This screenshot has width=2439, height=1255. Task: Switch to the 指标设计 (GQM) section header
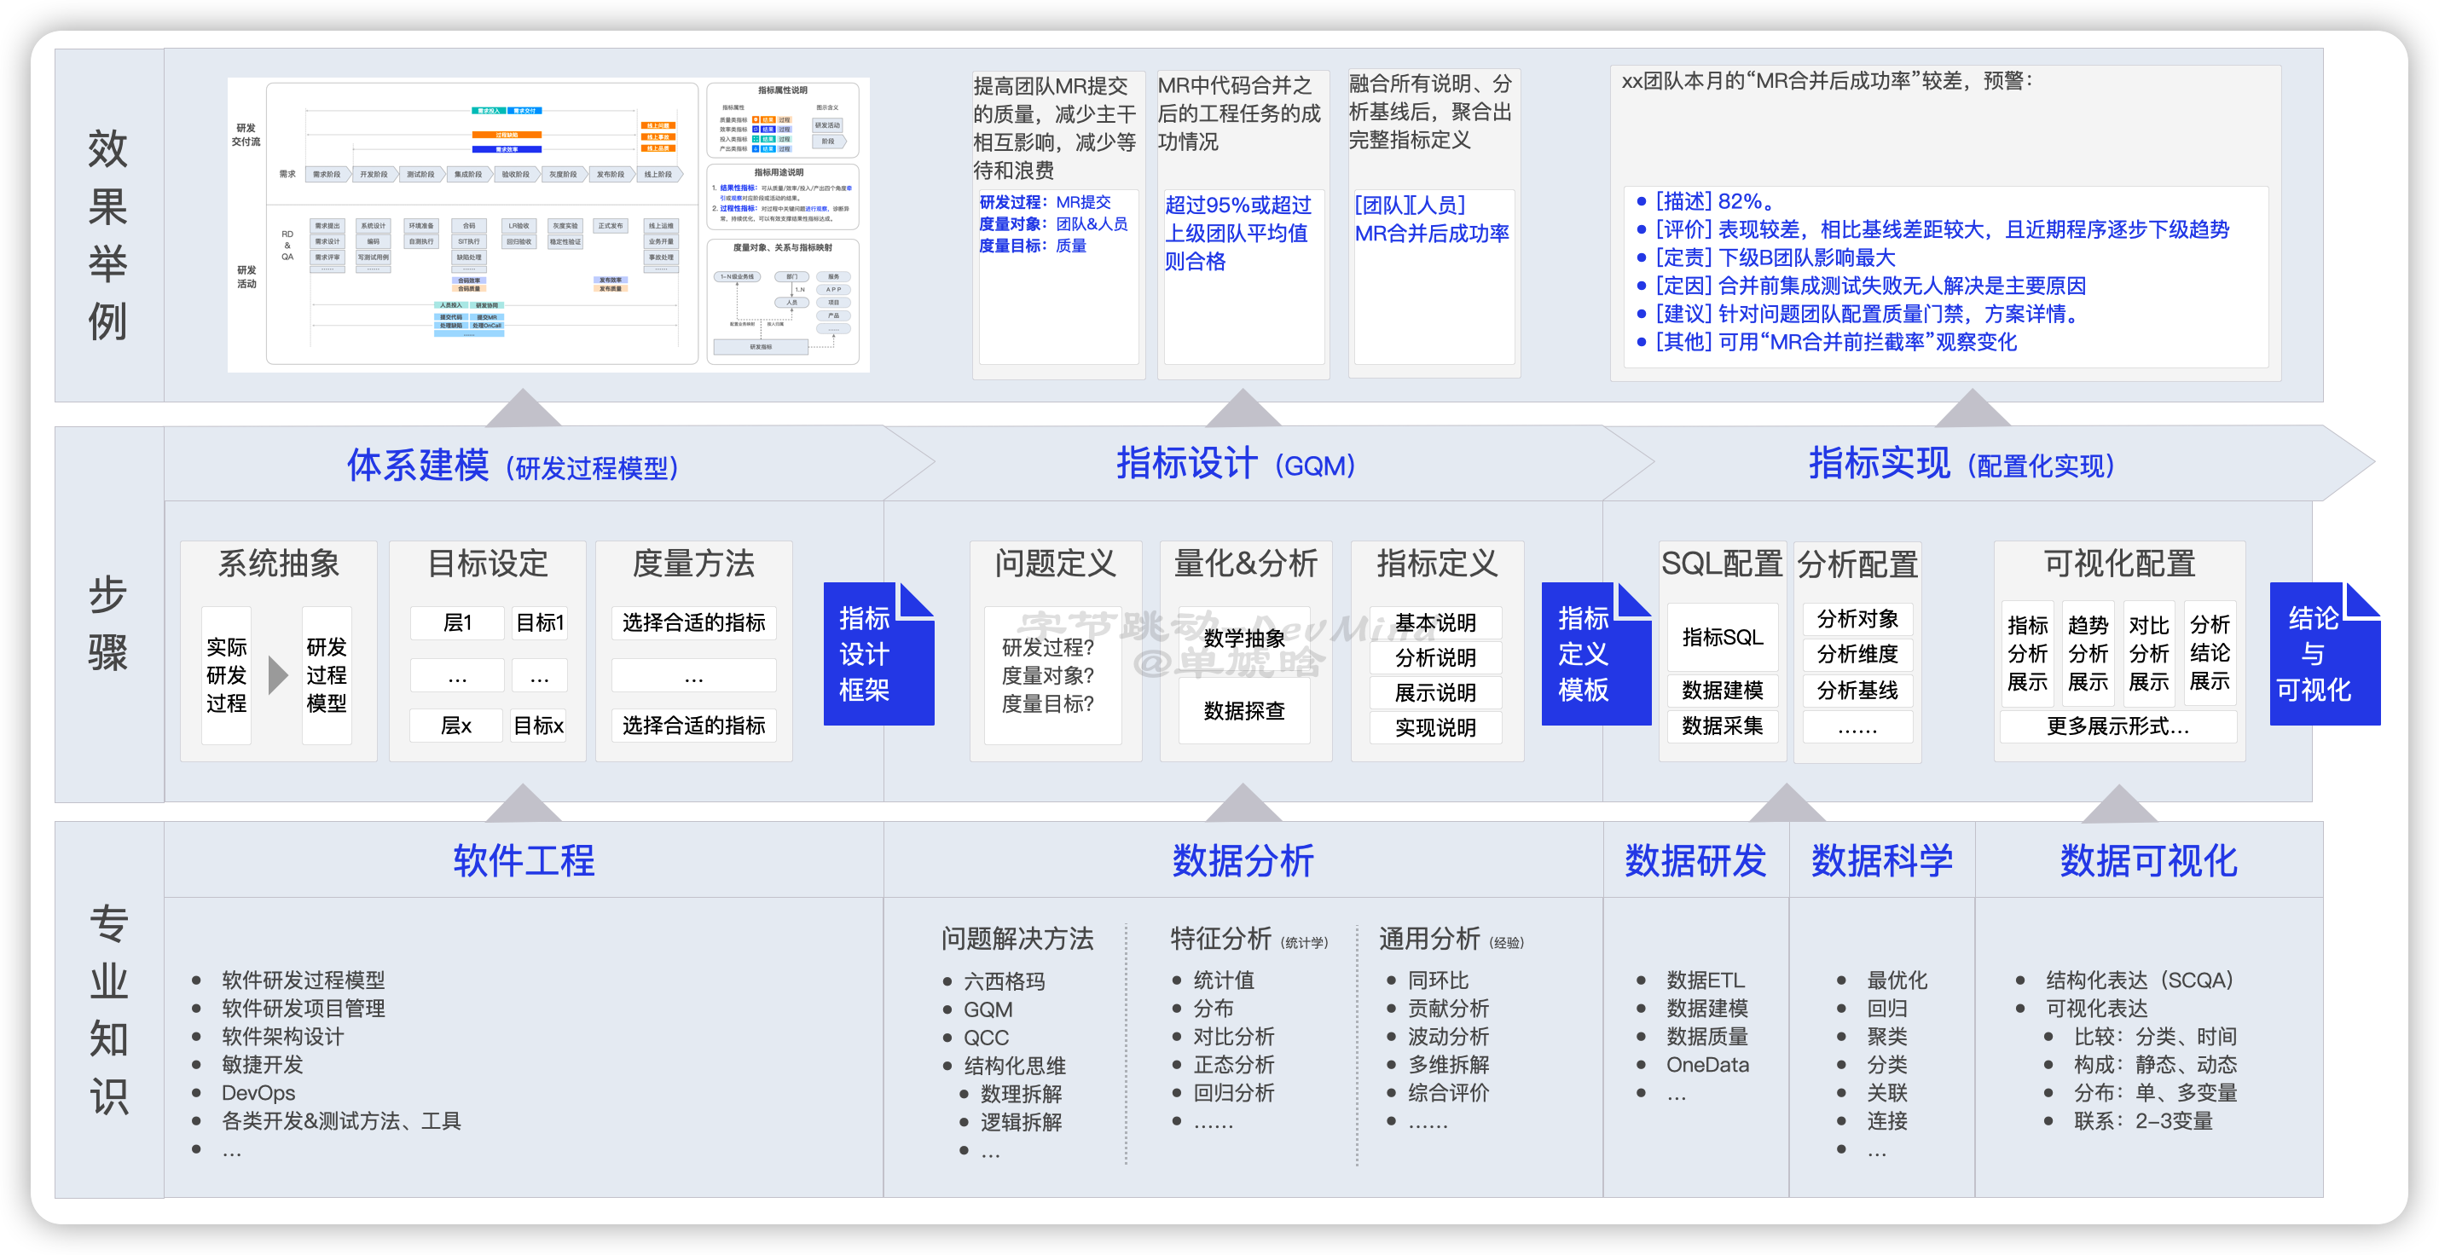pos(1235,465)
